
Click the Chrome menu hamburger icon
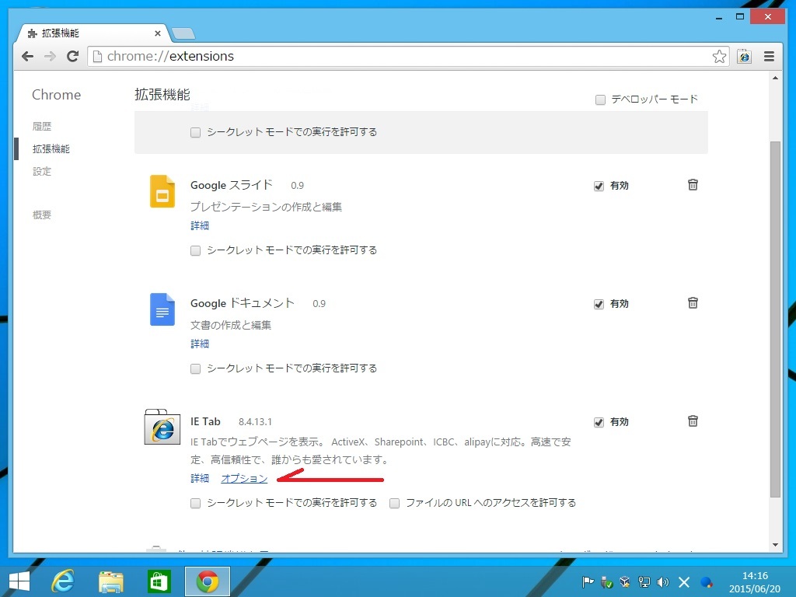tap(769, 56)
